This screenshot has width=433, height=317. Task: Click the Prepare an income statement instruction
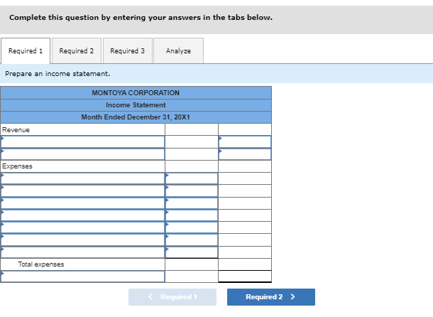coord(57,74)
